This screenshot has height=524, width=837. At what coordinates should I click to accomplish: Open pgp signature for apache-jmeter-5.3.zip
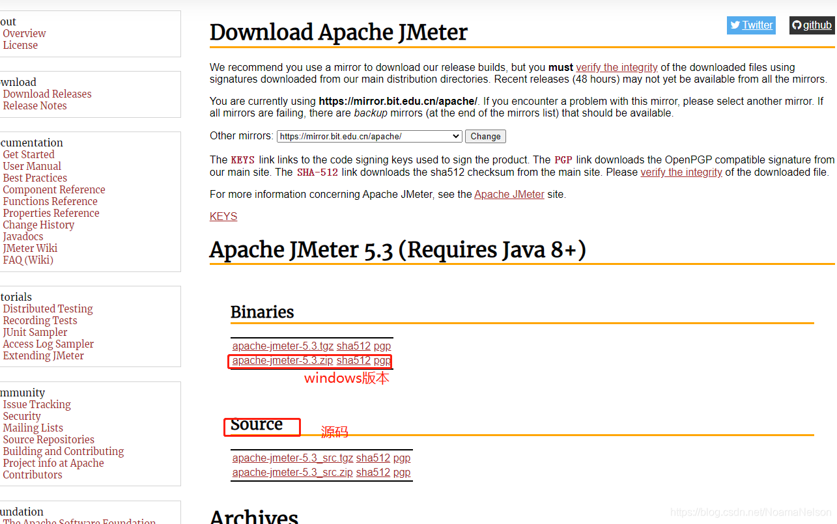pos(382,361)
